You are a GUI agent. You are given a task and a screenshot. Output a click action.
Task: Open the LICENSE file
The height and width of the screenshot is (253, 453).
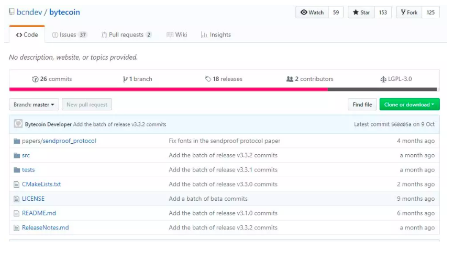(x=33, y=199)
